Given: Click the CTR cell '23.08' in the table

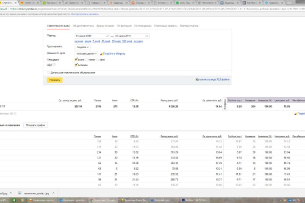Looking at the screenshot, I should (x=136, y=163).
